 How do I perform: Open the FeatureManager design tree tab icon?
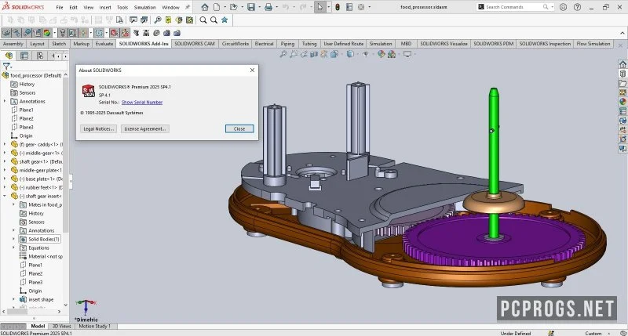[9, 56]
